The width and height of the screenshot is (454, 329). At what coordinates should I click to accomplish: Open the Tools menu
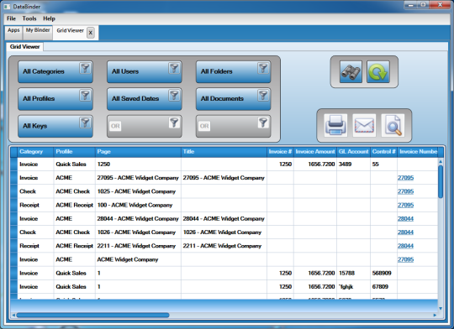29,18
